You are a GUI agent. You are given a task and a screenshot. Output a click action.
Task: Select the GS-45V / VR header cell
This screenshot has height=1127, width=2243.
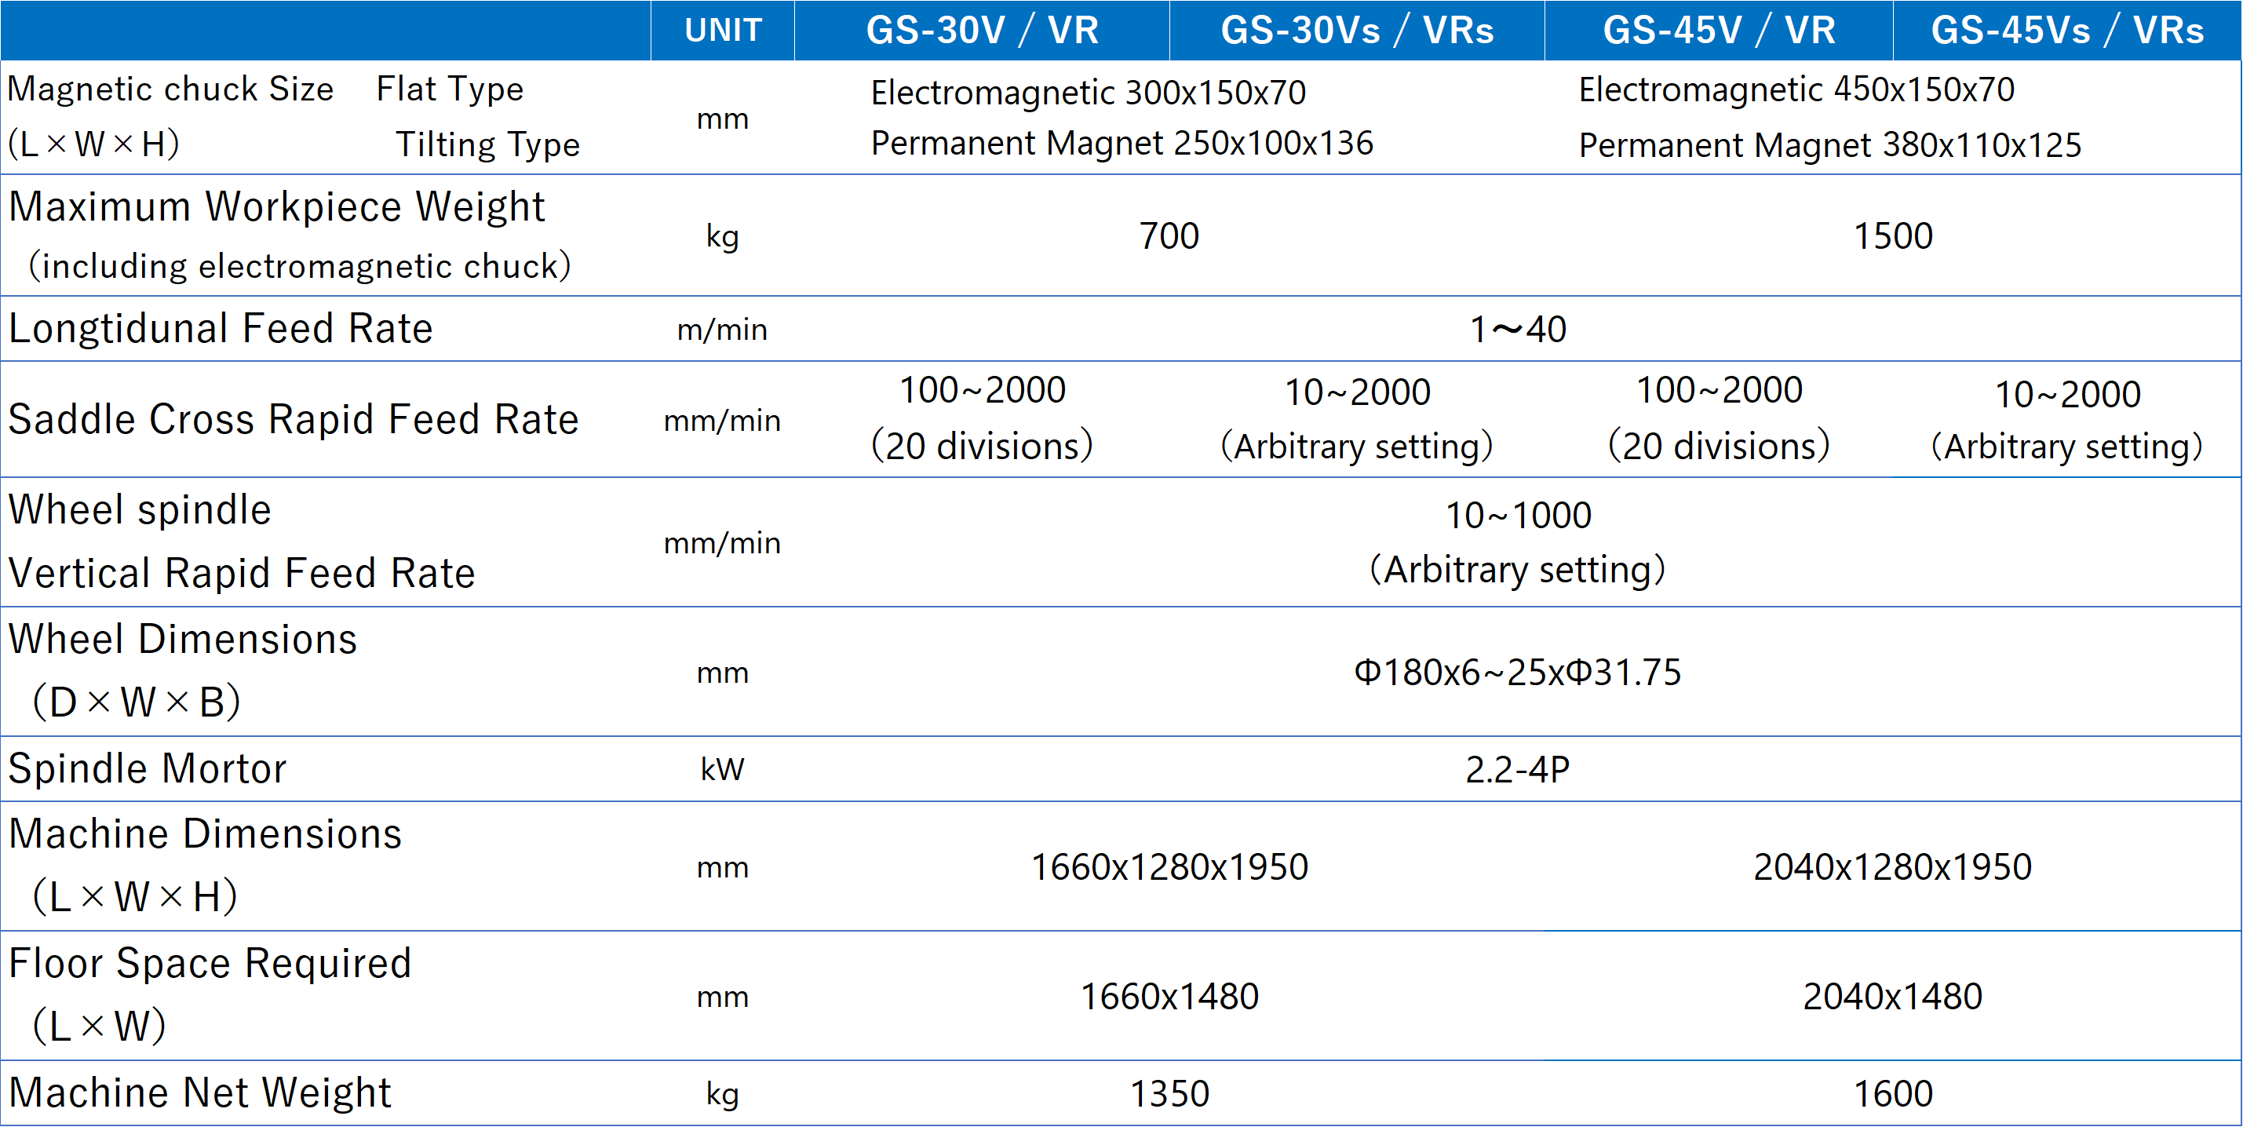1719,31
